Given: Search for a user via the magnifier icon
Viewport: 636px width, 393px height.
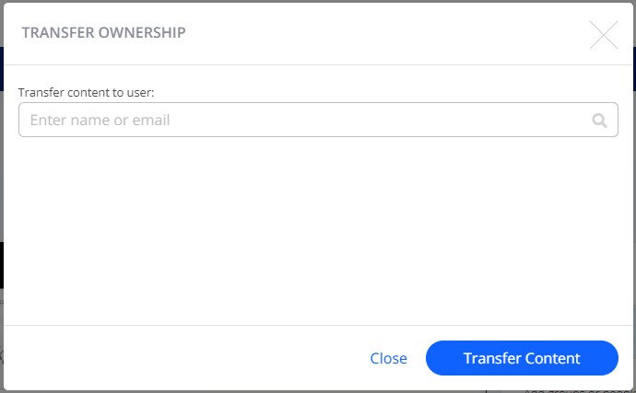Looking at the screenshot, I should [599, 121].
